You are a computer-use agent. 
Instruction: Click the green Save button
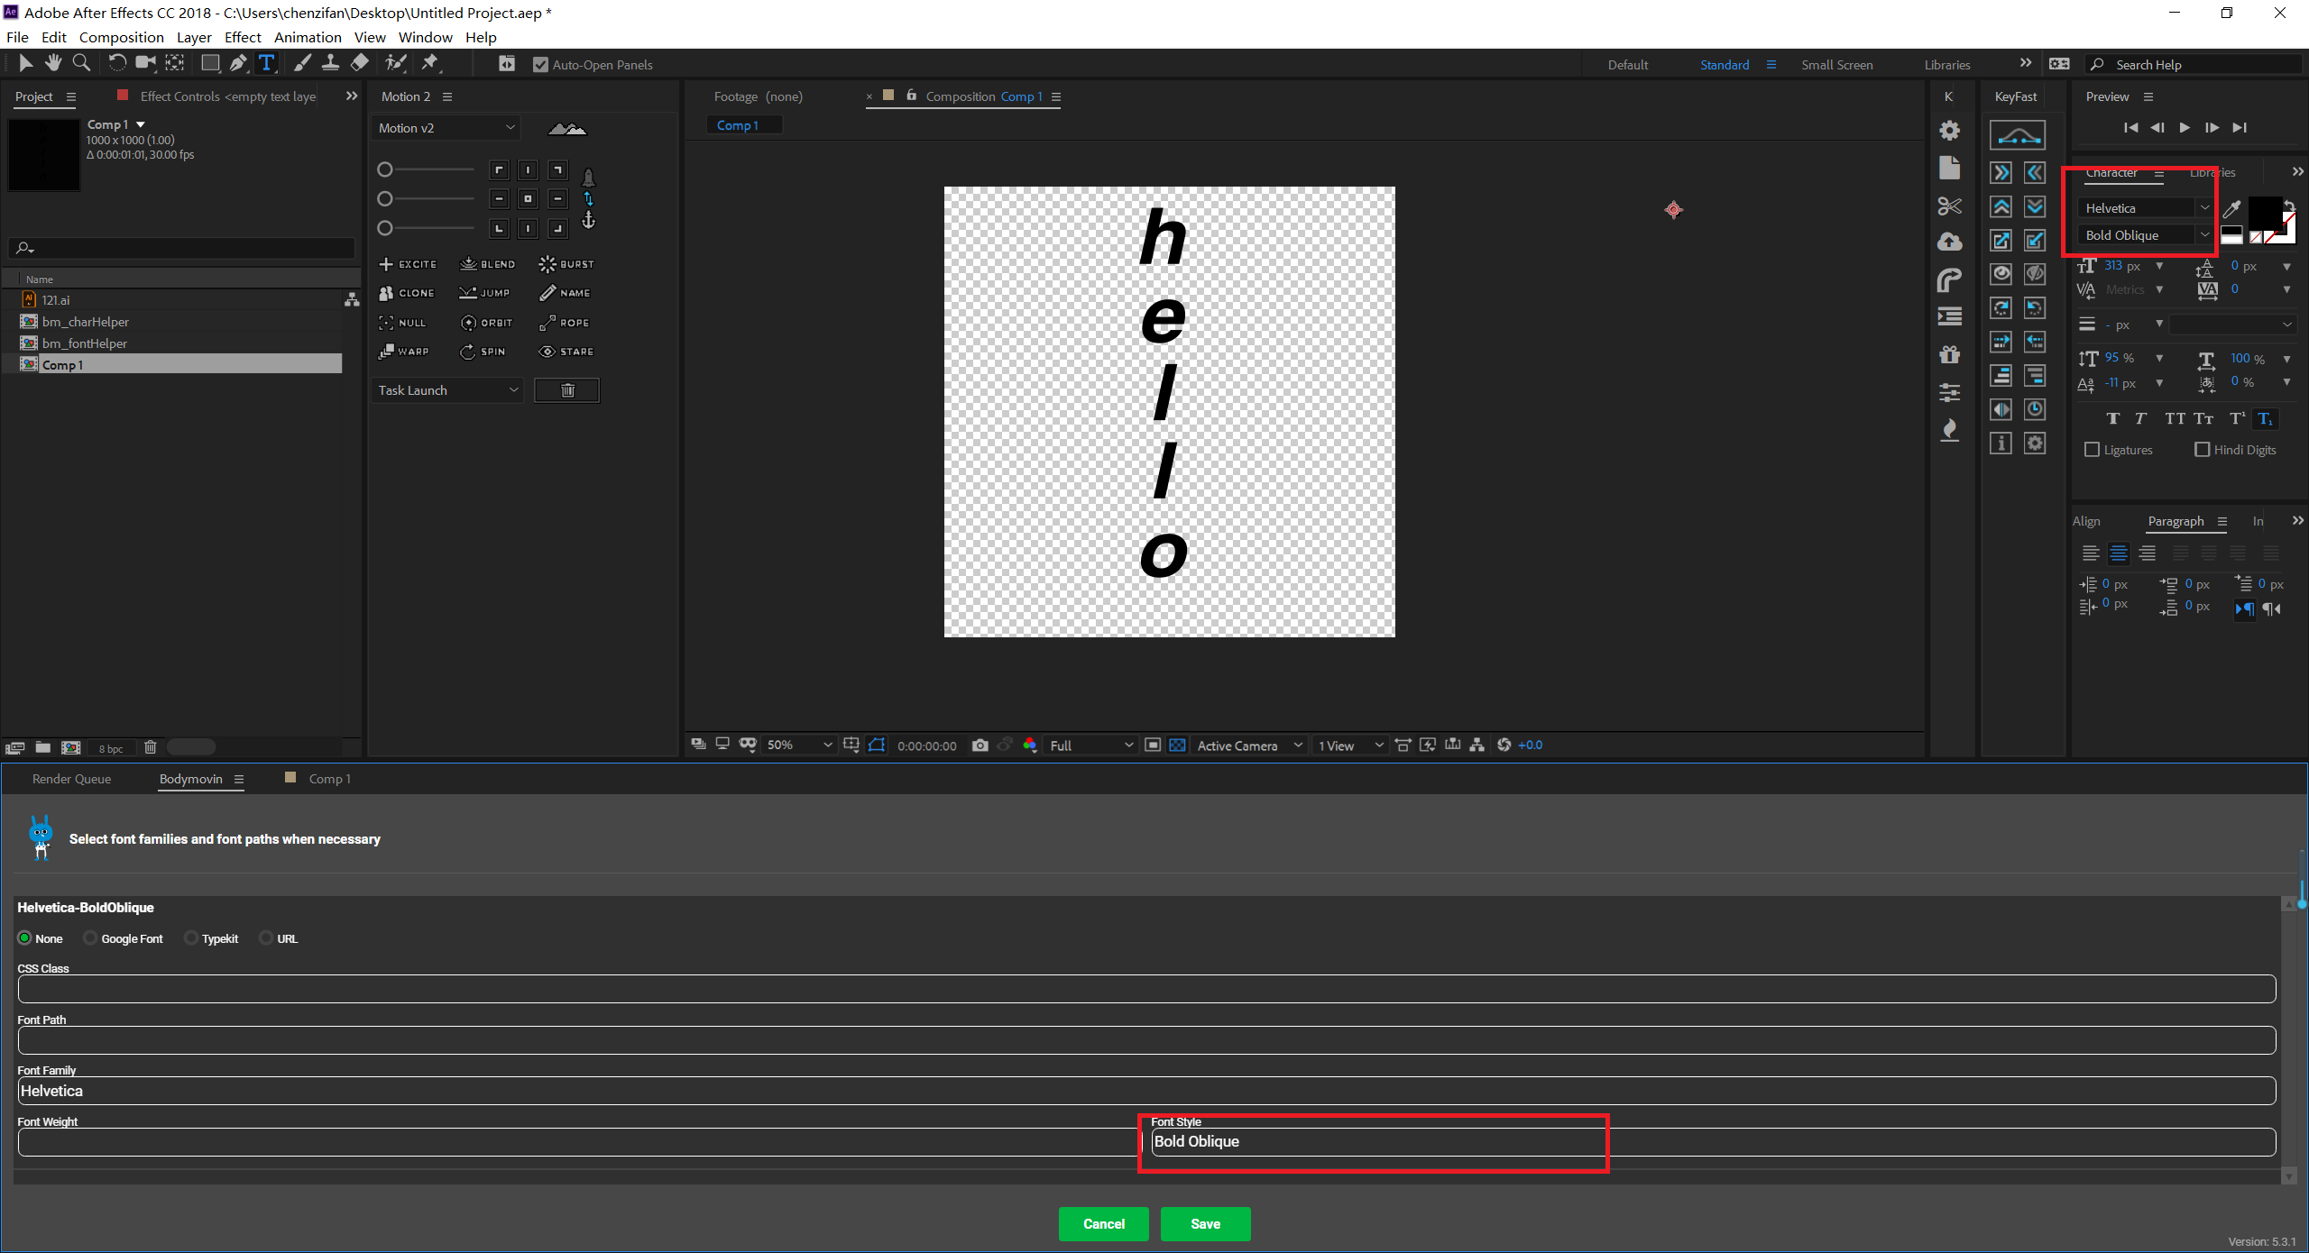1205,1224
